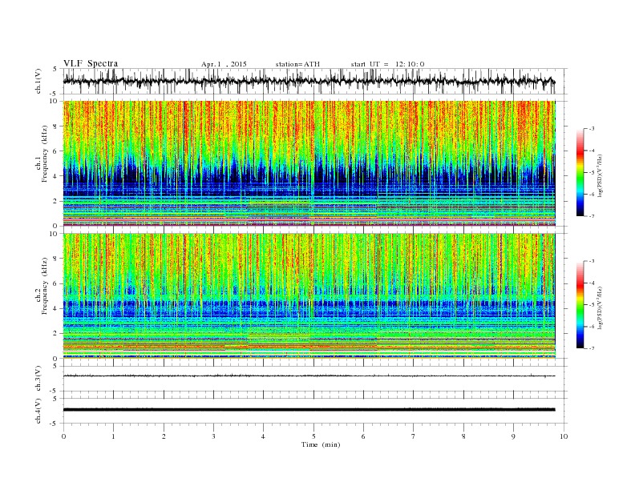Click the 'station=ATH' label
This screenshot has height=490, width=635.
(297, 64)
